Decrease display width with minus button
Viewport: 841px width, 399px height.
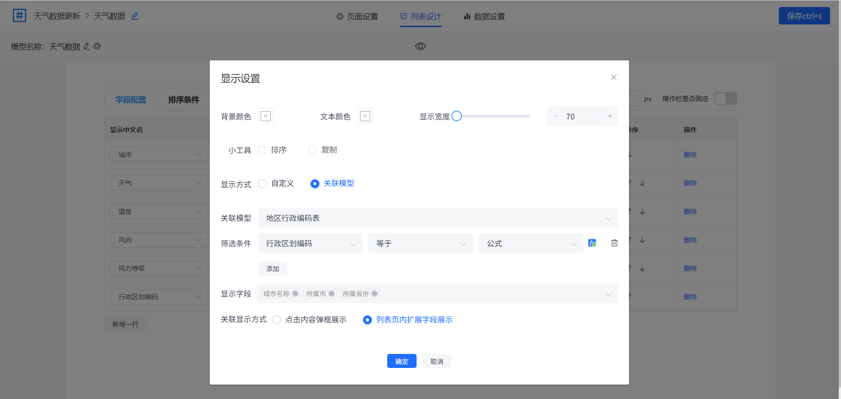coord(555,116)
